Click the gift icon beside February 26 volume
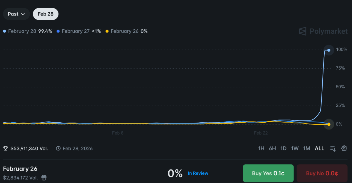Image resolution: width=352 pixels, height=183 pixels. (x=44, y=178)
